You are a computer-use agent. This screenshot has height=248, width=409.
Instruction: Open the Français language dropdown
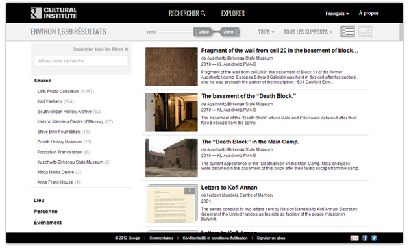pyautogui.click(x=337, y=14)
